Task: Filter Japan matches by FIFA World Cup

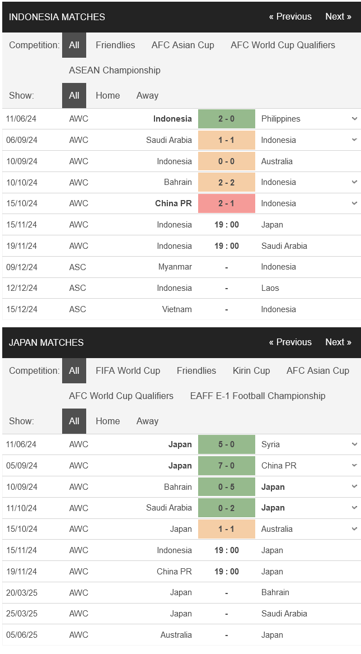Action: 128,371
